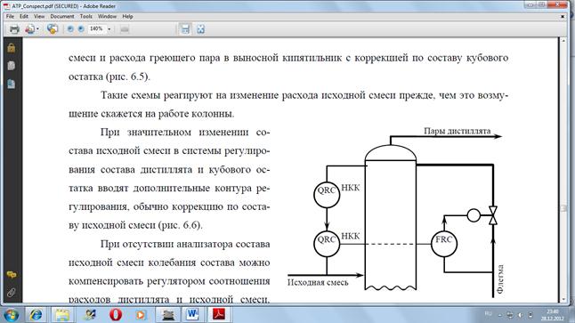
Task: Close the document with menu-bar X
Action: [x=563, y=17]
